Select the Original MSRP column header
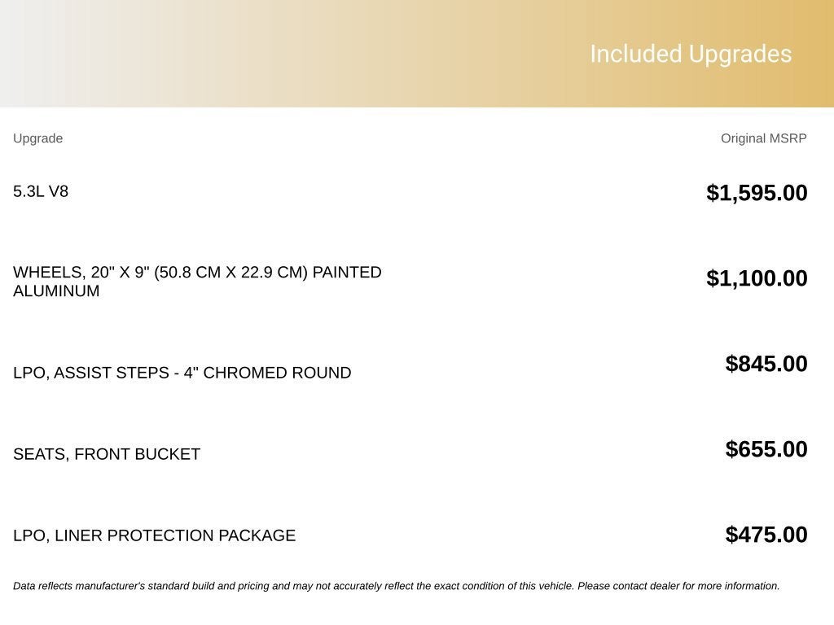Viewport: 834px width, 625px height. pyautogui.click(x=763, y=138)
